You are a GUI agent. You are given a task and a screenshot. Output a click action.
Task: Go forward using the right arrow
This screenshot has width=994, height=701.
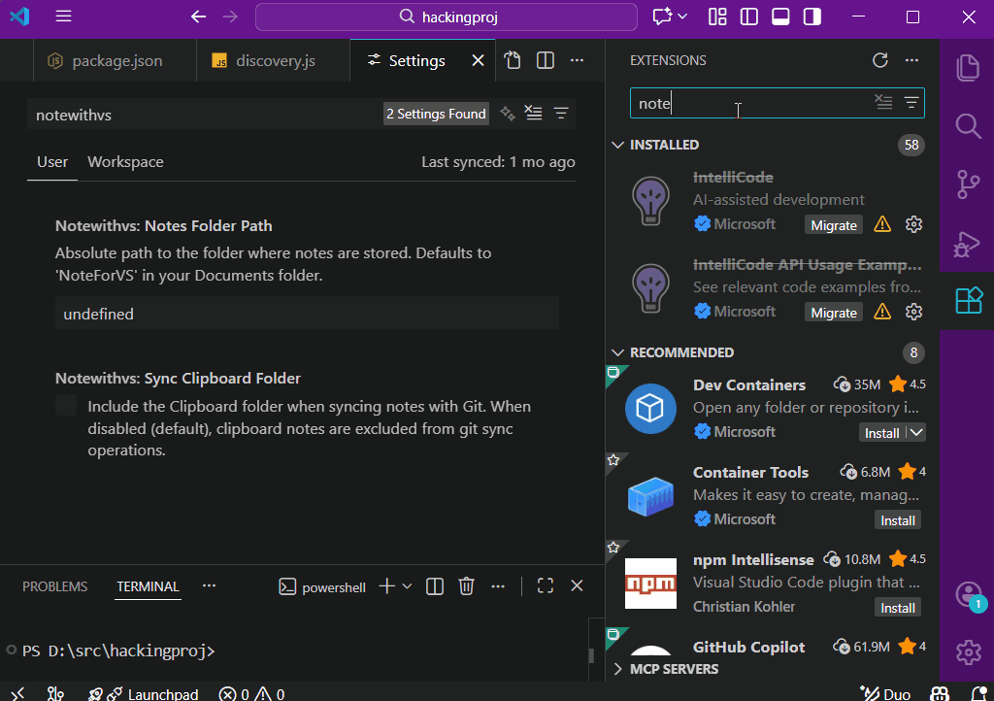pyautogui.click(x=230, y=17)
